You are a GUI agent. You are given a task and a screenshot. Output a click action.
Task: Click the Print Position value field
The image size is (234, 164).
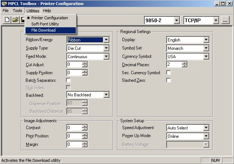74,136
